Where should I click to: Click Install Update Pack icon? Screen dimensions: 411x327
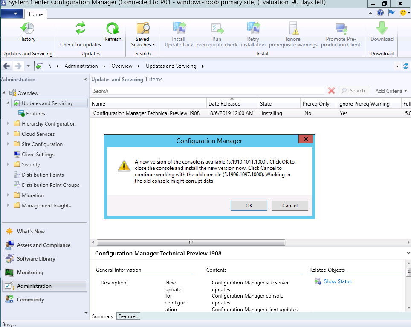click(179, 28)
